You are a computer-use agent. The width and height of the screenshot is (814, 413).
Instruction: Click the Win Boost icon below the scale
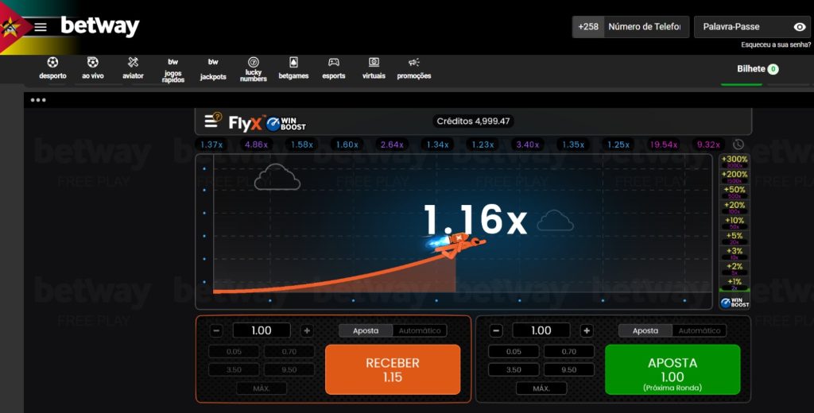[735, 302]
